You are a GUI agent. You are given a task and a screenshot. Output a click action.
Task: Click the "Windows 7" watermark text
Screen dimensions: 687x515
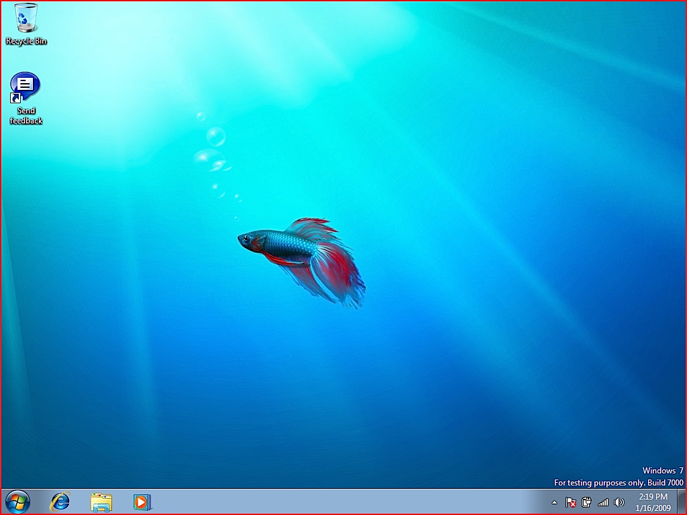[x=663, y=471]
